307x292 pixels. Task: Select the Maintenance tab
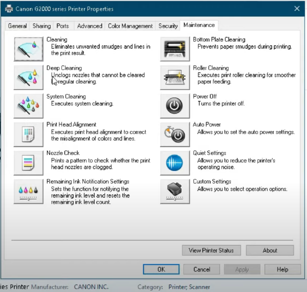pos(199,25)
